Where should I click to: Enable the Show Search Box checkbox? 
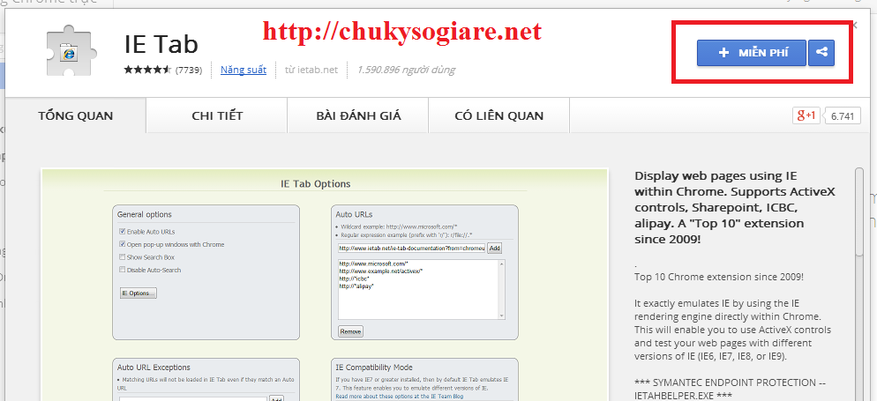[x=123, y=257]
